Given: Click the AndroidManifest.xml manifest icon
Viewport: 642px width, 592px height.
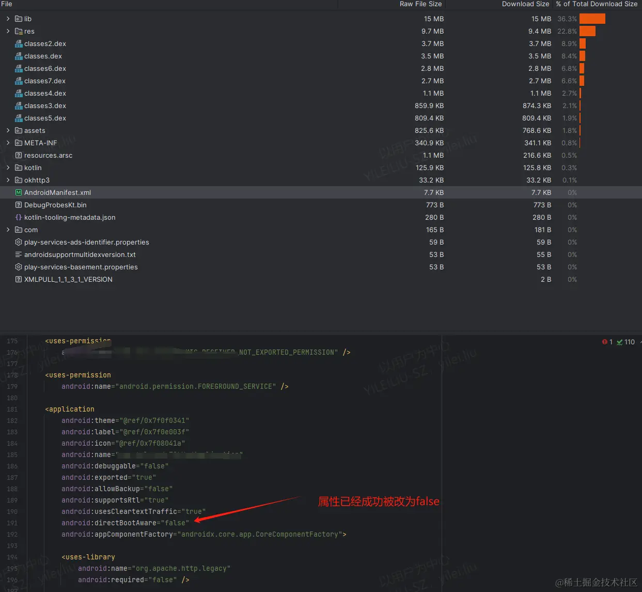Looking at the screenshot, I should 19,192.
